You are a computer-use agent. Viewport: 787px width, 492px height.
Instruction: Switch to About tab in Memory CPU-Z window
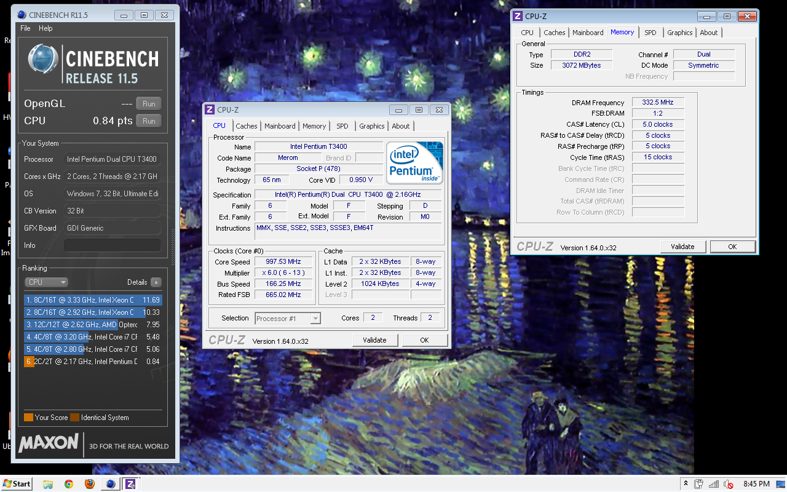coord(709,33)
